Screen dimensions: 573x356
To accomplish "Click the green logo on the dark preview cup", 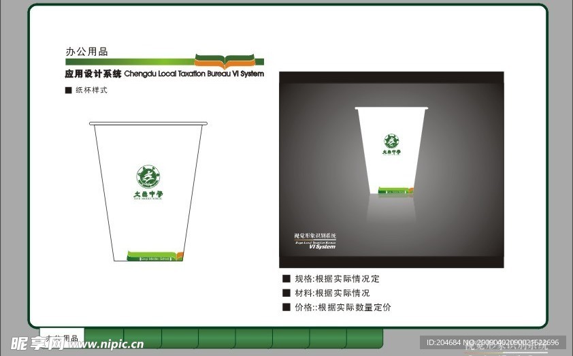I will [391, 141].
